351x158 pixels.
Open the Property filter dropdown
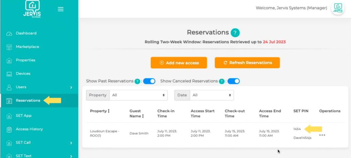point(138,95)
